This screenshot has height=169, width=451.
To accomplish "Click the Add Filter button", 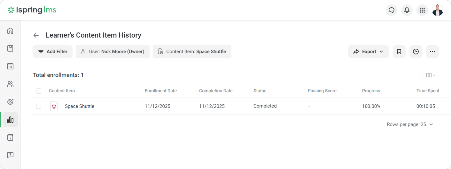I will [52, 52].
